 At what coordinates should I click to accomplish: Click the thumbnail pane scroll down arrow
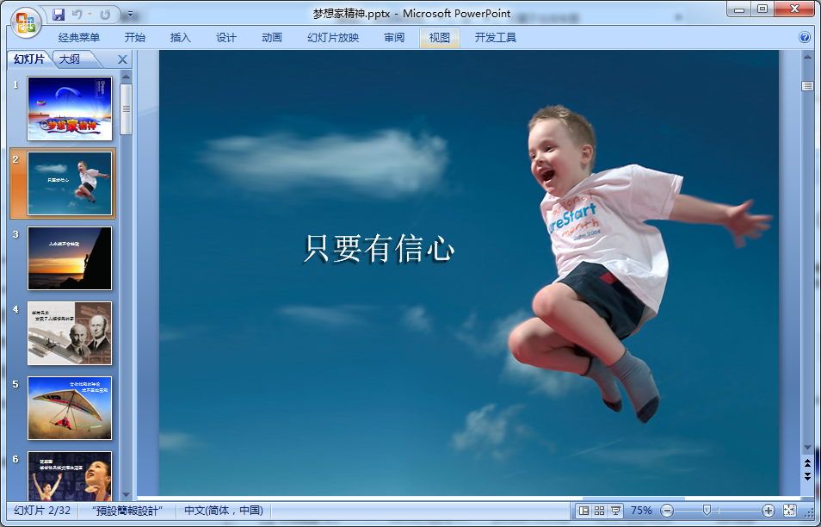(x=126, y=494)
